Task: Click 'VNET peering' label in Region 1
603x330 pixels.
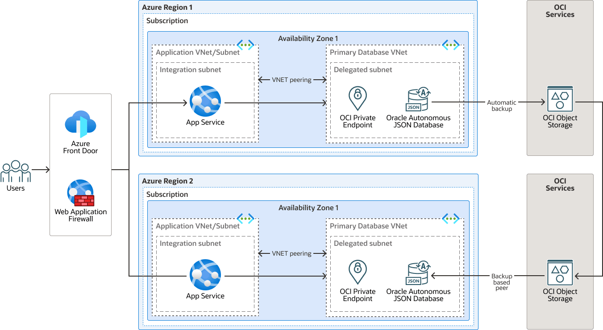Action: [291, 80]
